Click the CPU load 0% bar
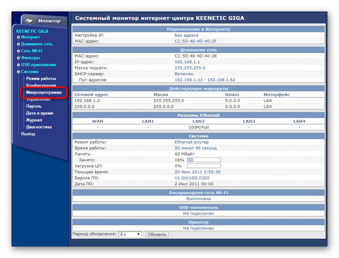This screenshot has width=339, height=258. pyautogui.click(x=204, y=166)
